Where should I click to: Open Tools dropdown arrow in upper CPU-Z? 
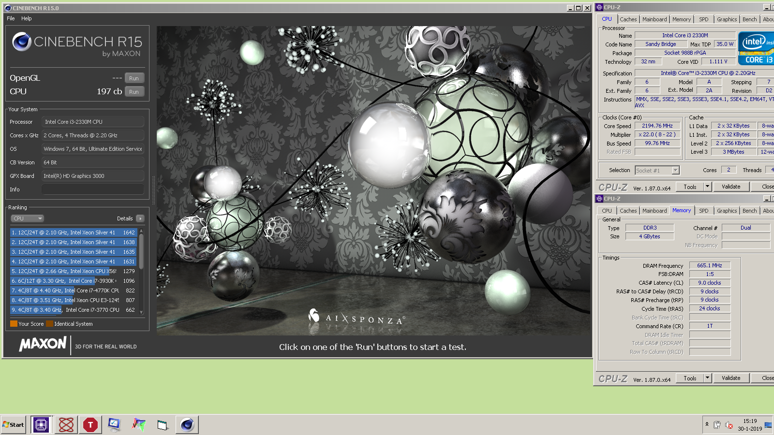point(707,187)
